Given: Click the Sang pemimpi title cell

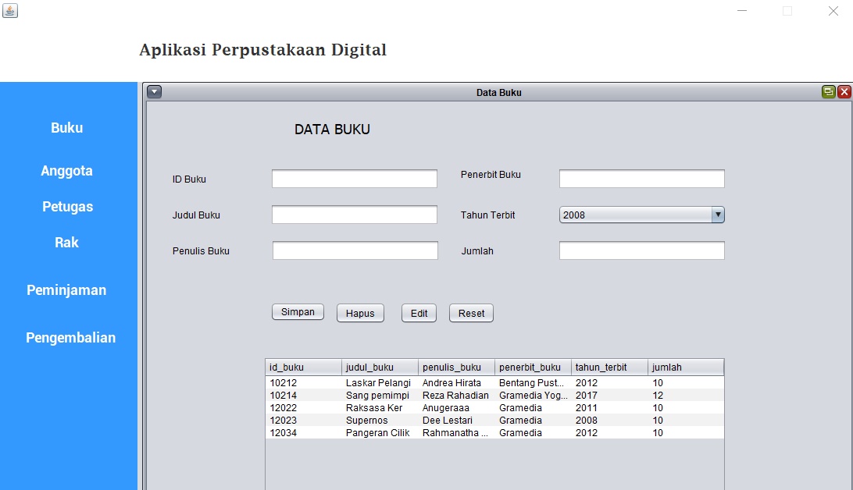Looking at the screenshot, I should click(380, 395).
